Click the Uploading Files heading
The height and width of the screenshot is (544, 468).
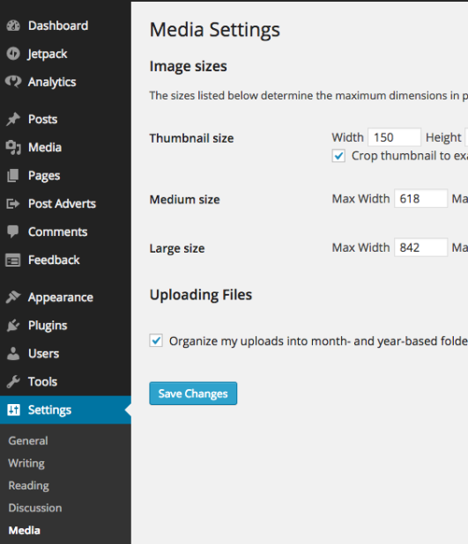201,295
